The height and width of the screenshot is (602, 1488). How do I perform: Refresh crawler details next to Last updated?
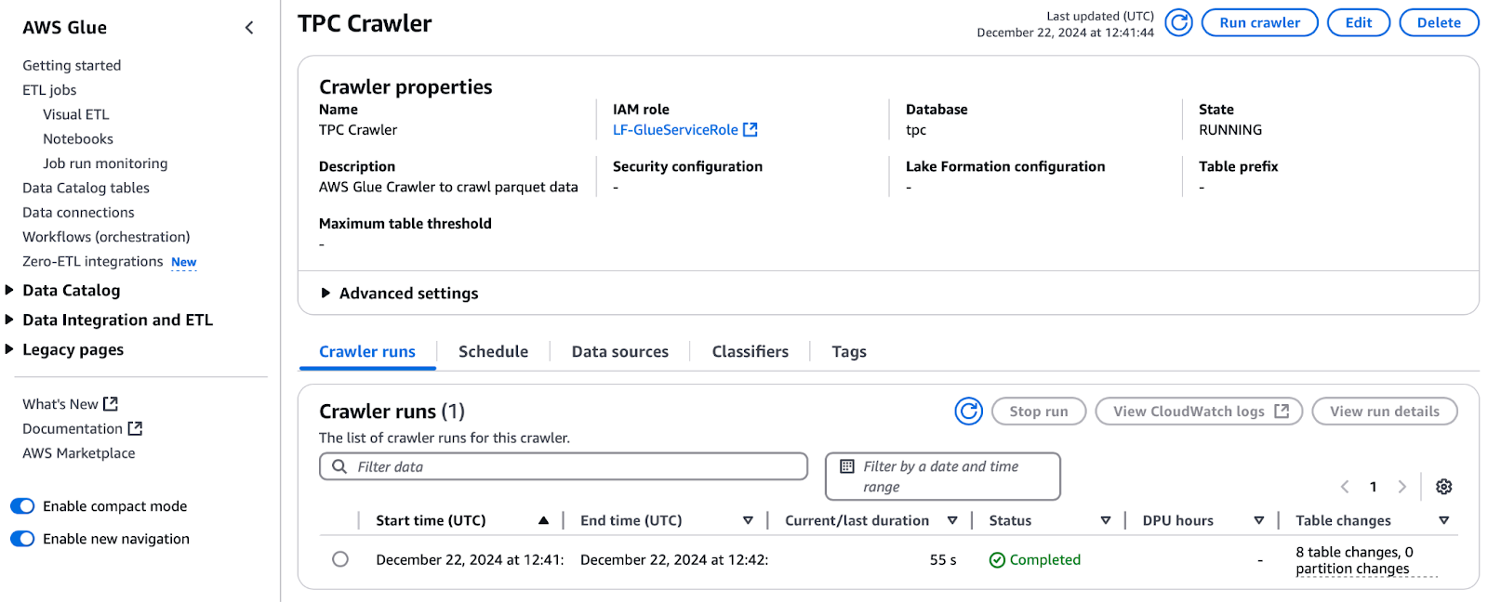coord(1178,23)
